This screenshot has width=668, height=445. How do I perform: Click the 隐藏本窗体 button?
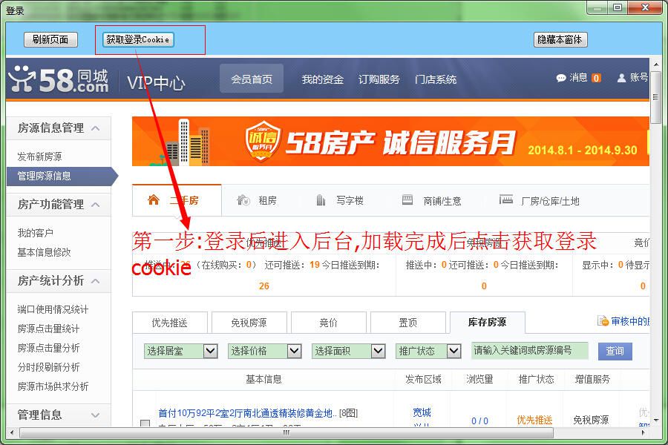pos(560,39)
